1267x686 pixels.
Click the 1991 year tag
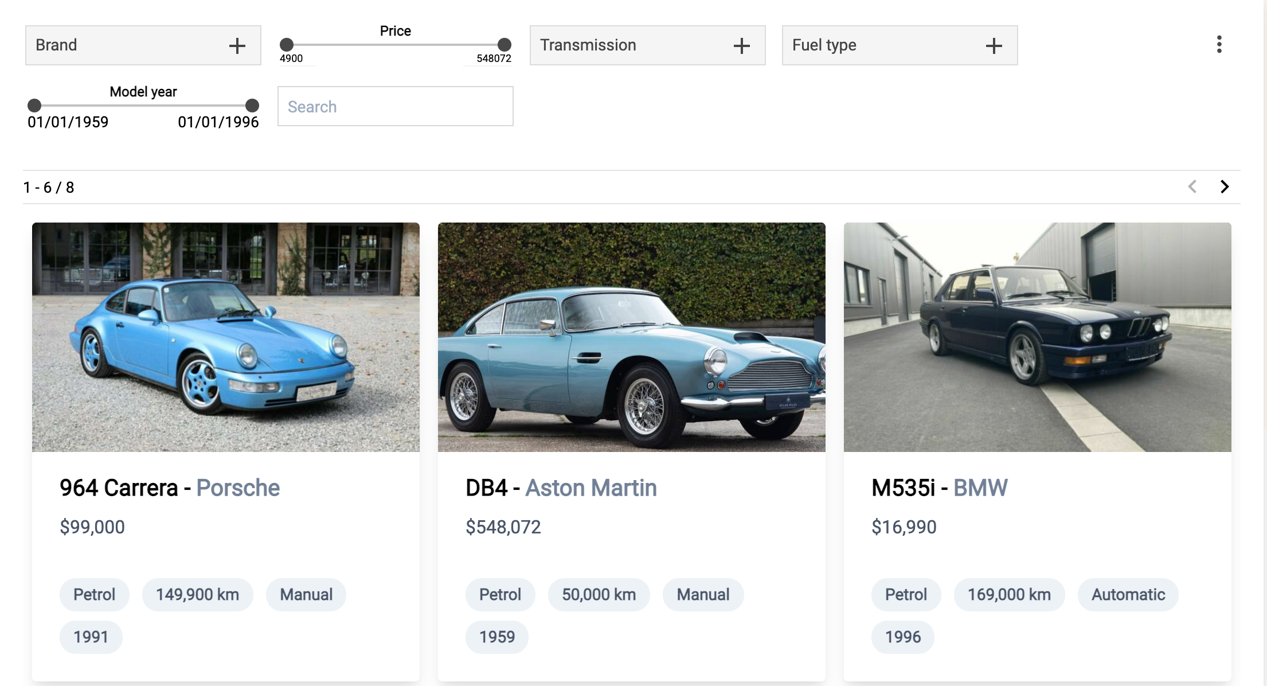click(x=91, y=637)
